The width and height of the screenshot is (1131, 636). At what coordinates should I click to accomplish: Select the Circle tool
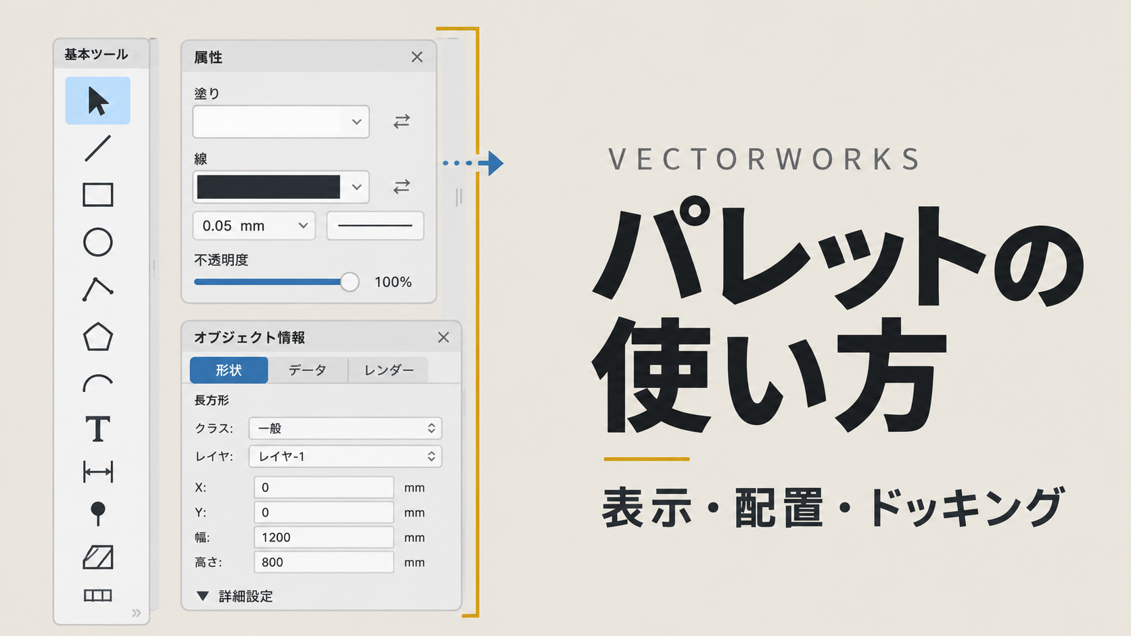[97, 242]
